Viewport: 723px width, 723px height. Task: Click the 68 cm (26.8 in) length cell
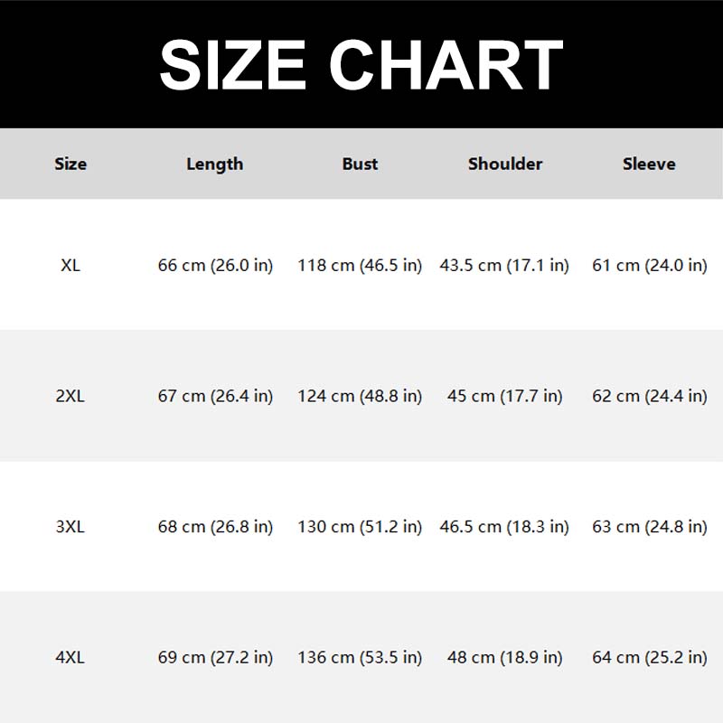(215, 527)
